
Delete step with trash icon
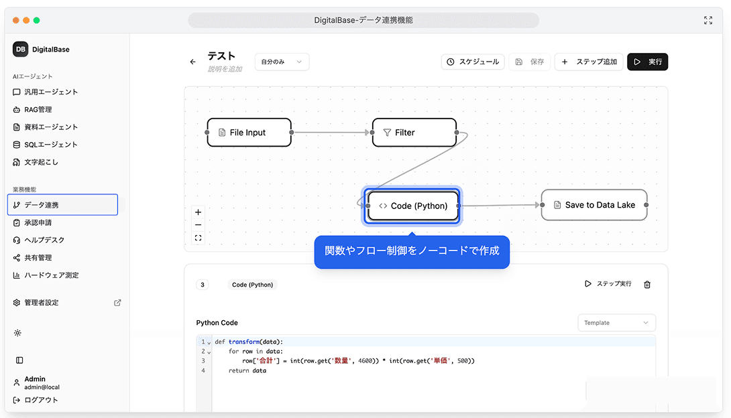click(x=647, y=285)
